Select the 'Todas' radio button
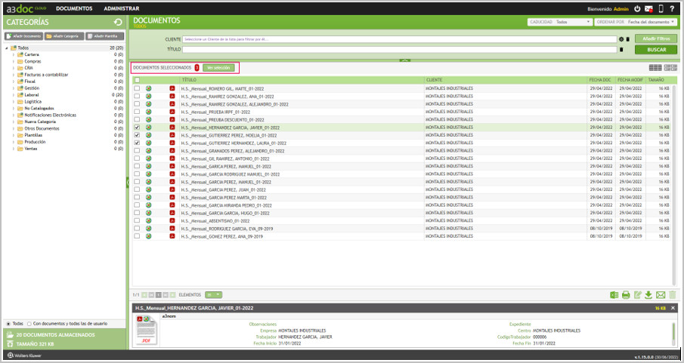Screen dimensions: 684x363 [8, 323]
